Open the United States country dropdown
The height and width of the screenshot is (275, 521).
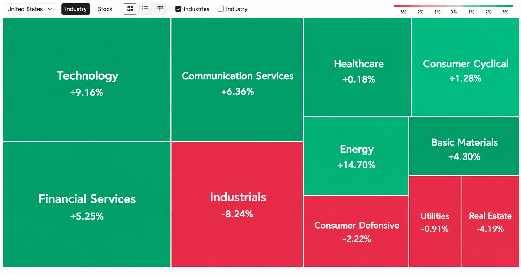tap(30, 9)
